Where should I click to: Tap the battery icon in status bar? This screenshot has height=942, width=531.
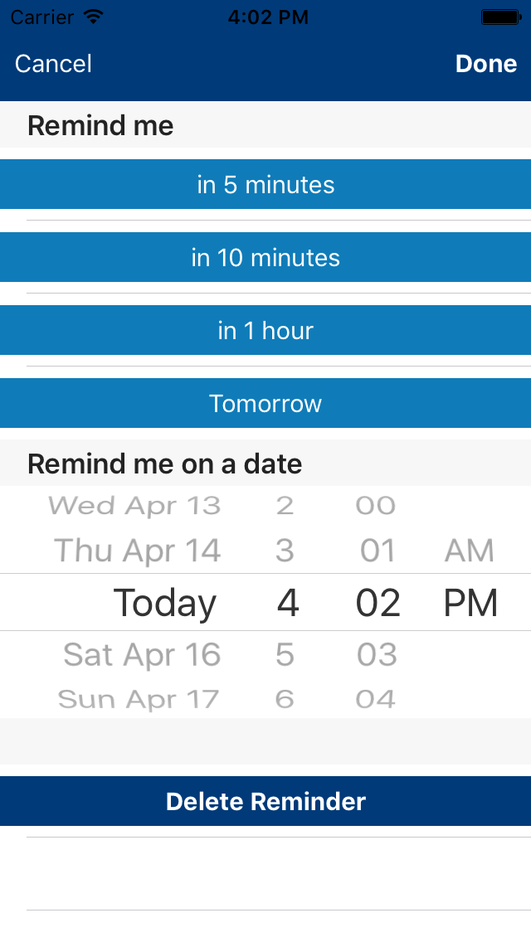coord(500,17)
